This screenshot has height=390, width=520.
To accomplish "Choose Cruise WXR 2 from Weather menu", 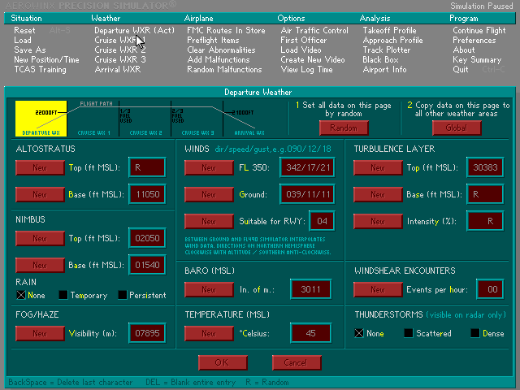I will pyautogui.click(x=119, y=50).
